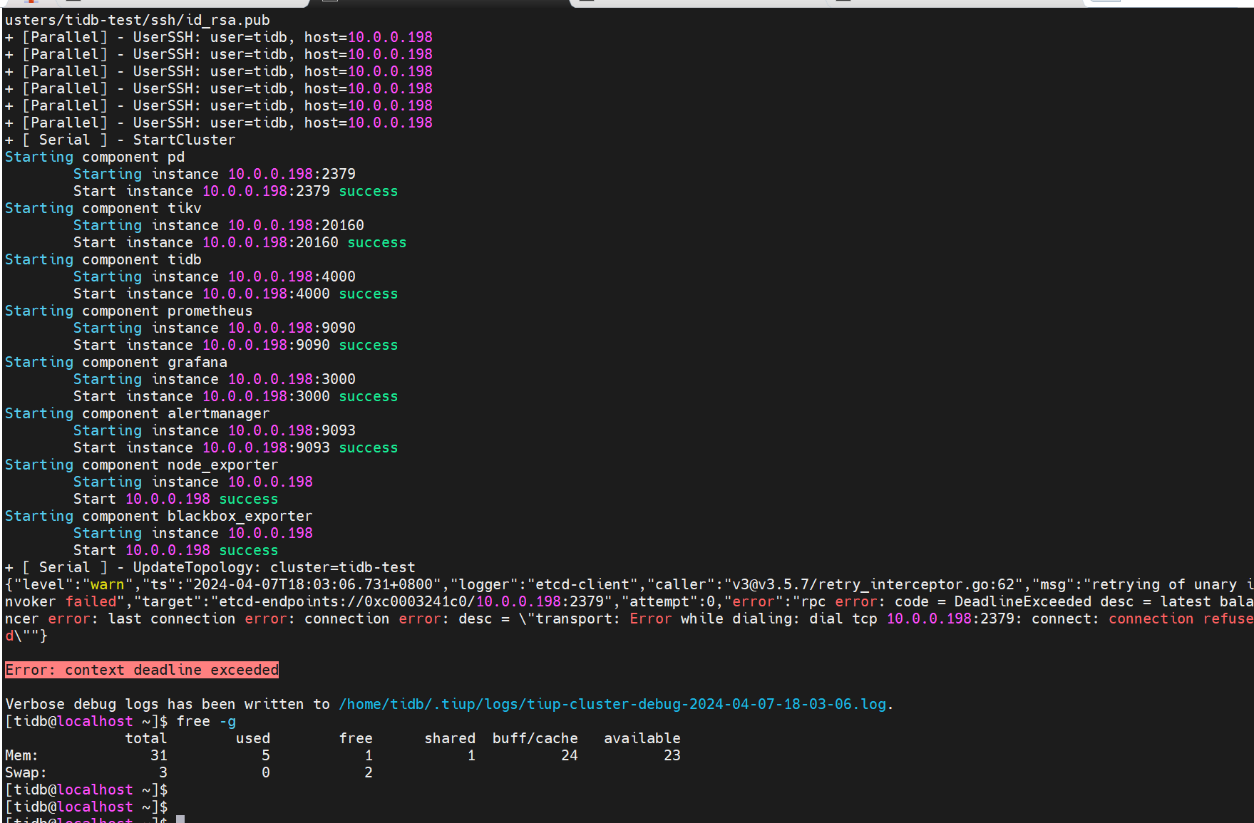
Task: Click "Starting component grafana" line
Action: click(x=116, y=362)
